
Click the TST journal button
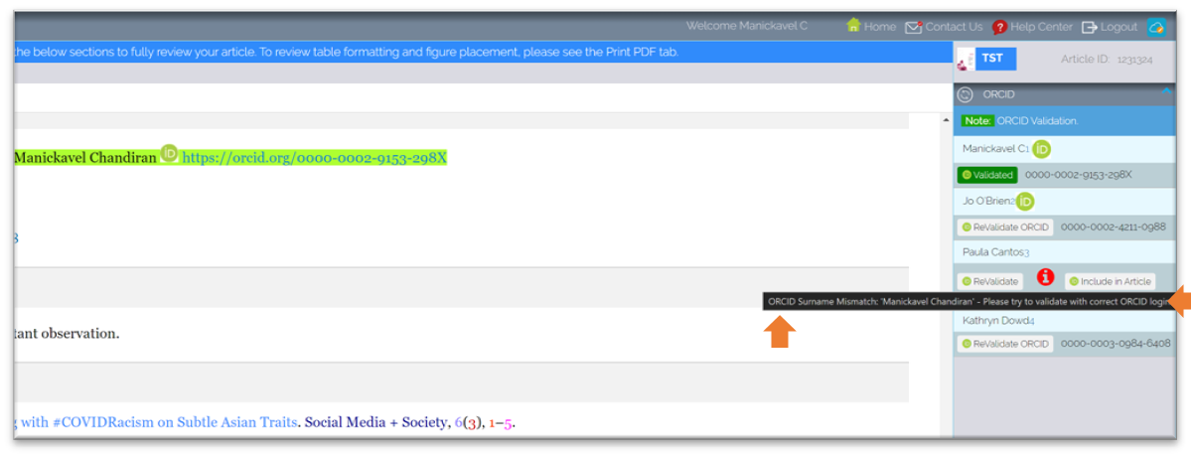coord(993,59)
